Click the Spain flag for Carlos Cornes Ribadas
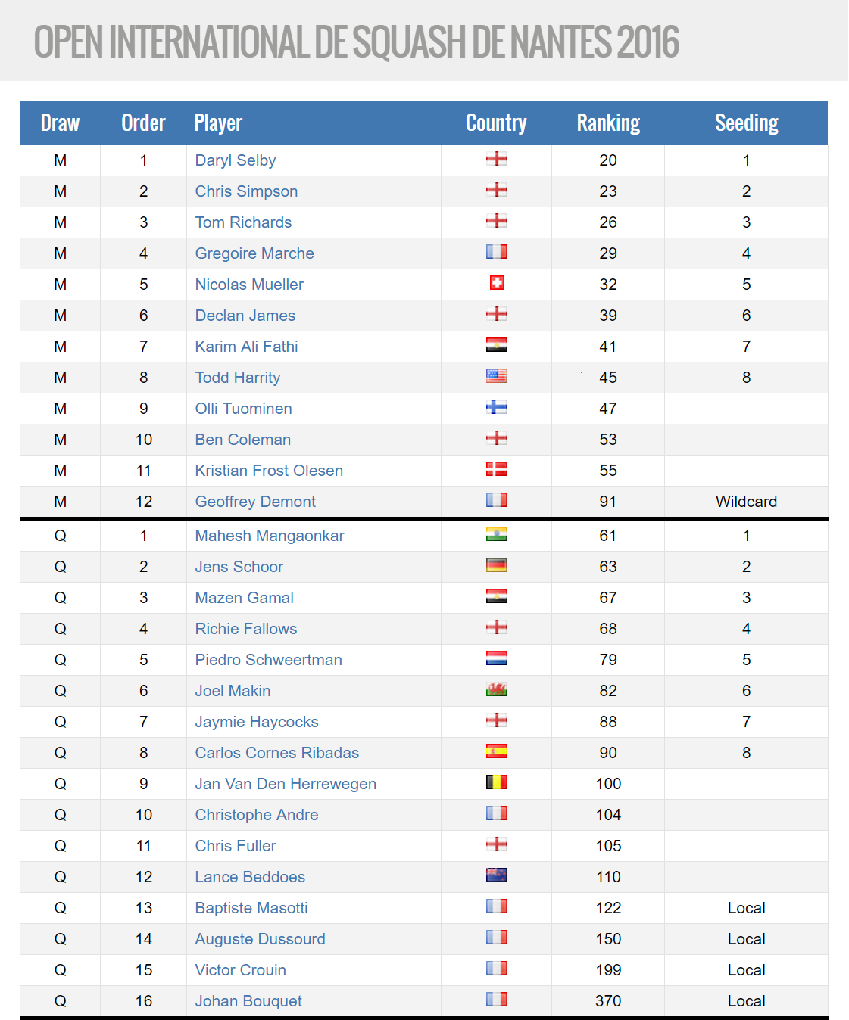 [x=497, y=751]
